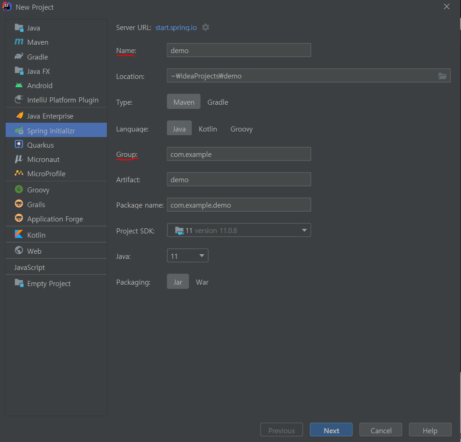Image resolution: width=461 pixels, height=442 pixels.
Task: Close the New Project dialog
Action: 447,6
